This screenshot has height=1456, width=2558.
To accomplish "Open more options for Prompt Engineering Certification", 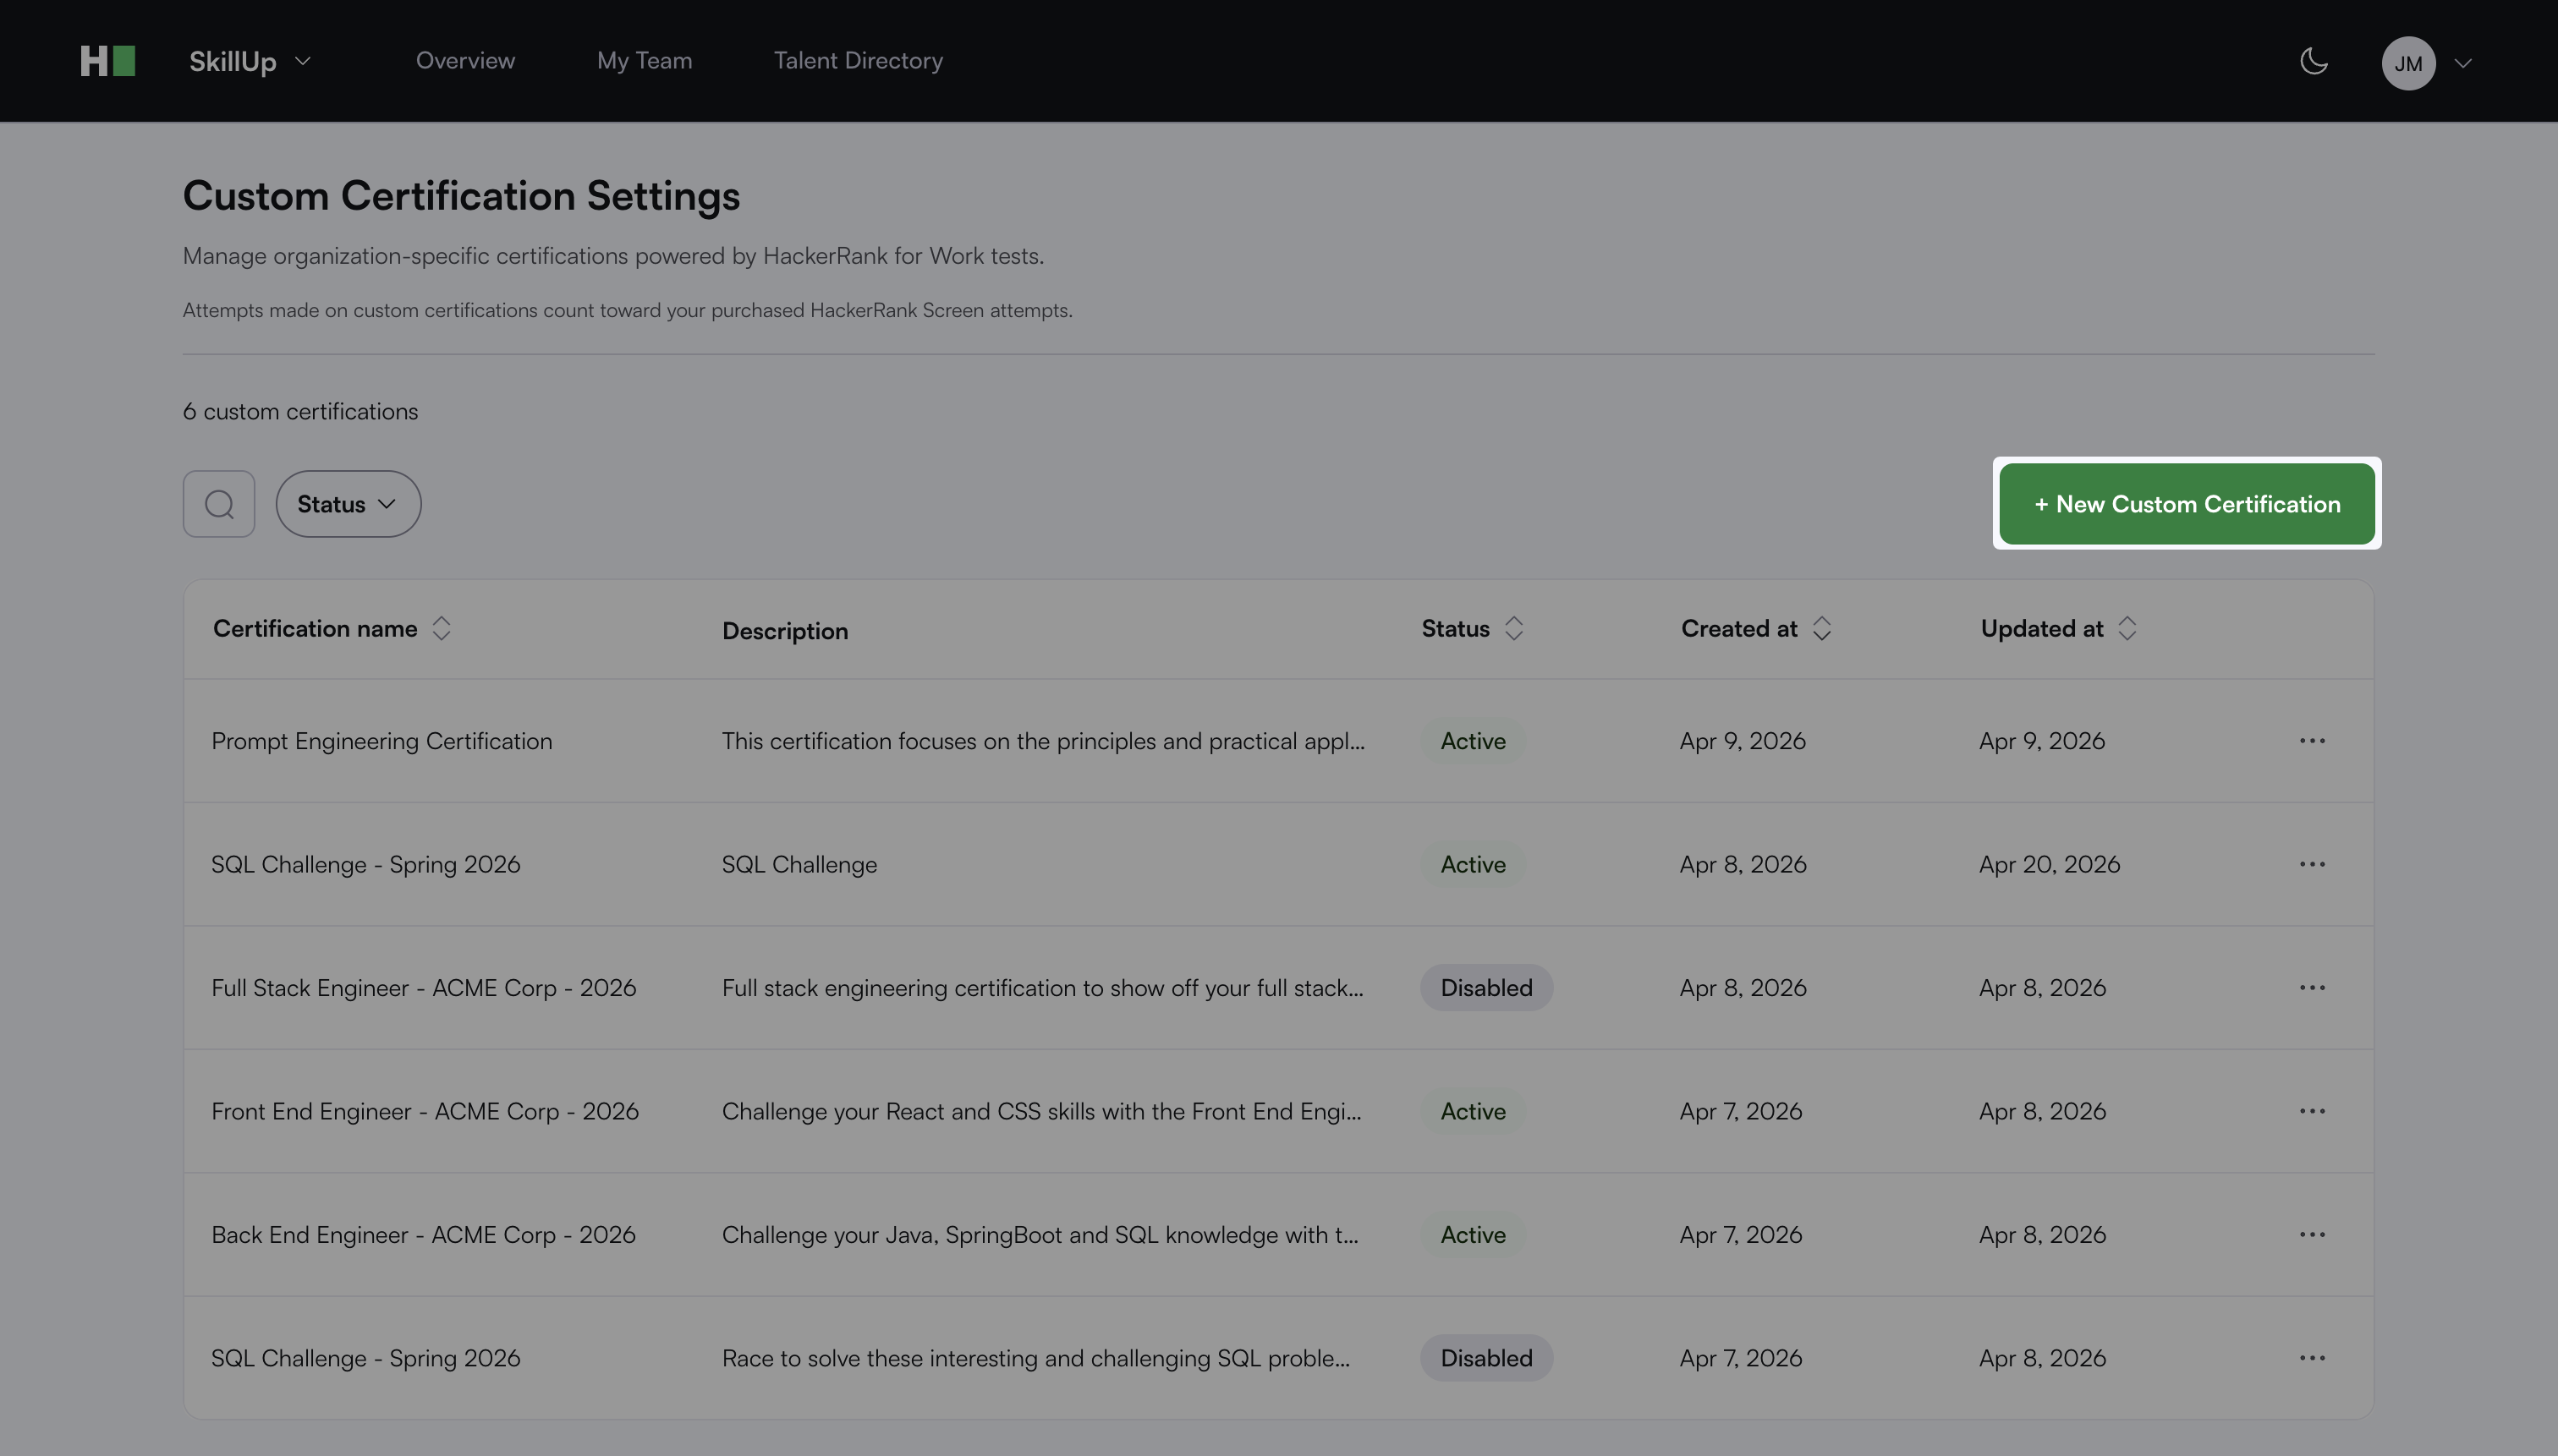I will point(2312,741).
